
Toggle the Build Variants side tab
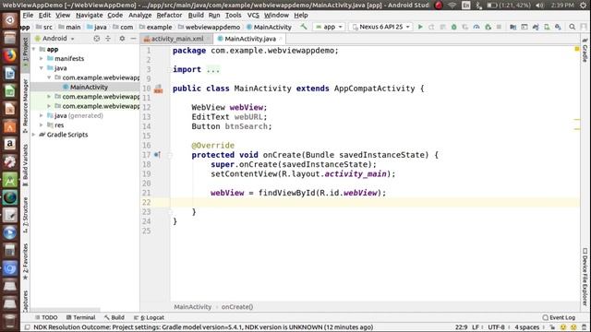click(25, 165)
